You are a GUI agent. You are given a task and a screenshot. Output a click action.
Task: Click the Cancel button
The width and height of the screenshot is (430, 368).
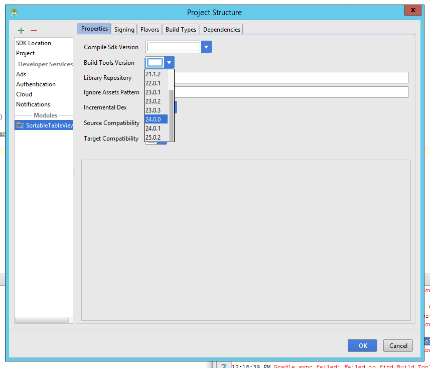(x=398, y=345)
